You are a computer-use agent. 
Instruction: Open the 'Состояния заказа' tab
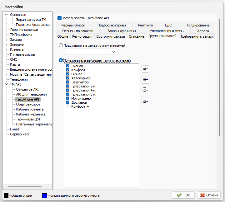(111, 36)
